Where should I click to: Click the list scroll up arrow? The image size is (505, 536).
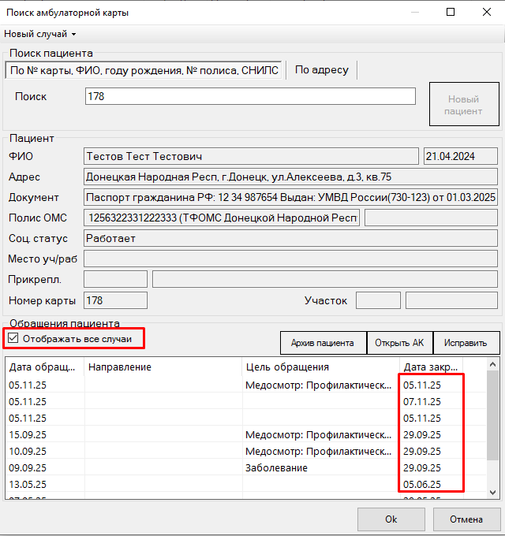click(x=492, y=364)
